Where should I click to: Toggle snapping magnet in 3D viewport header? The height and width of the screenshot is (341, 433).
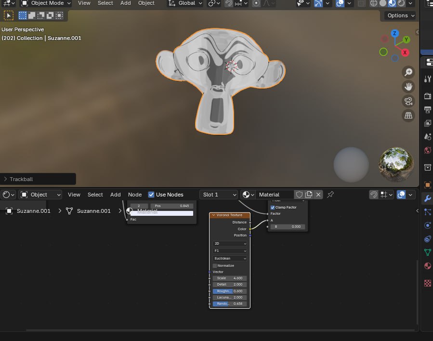click(x=229, y=3)
